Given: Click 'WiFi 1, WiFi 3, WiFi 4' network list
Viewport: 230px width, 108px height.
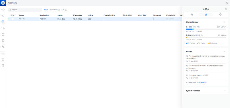Looking at the screenshot, I should point(194,31).
